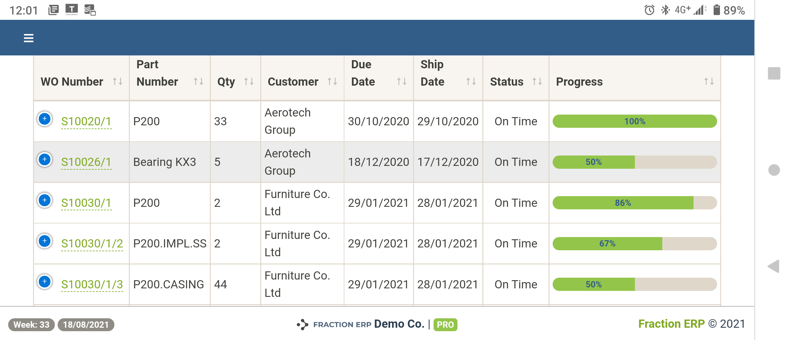Sort by Progress column arrows
Screen dimensions: 794x340
[709, 82]
